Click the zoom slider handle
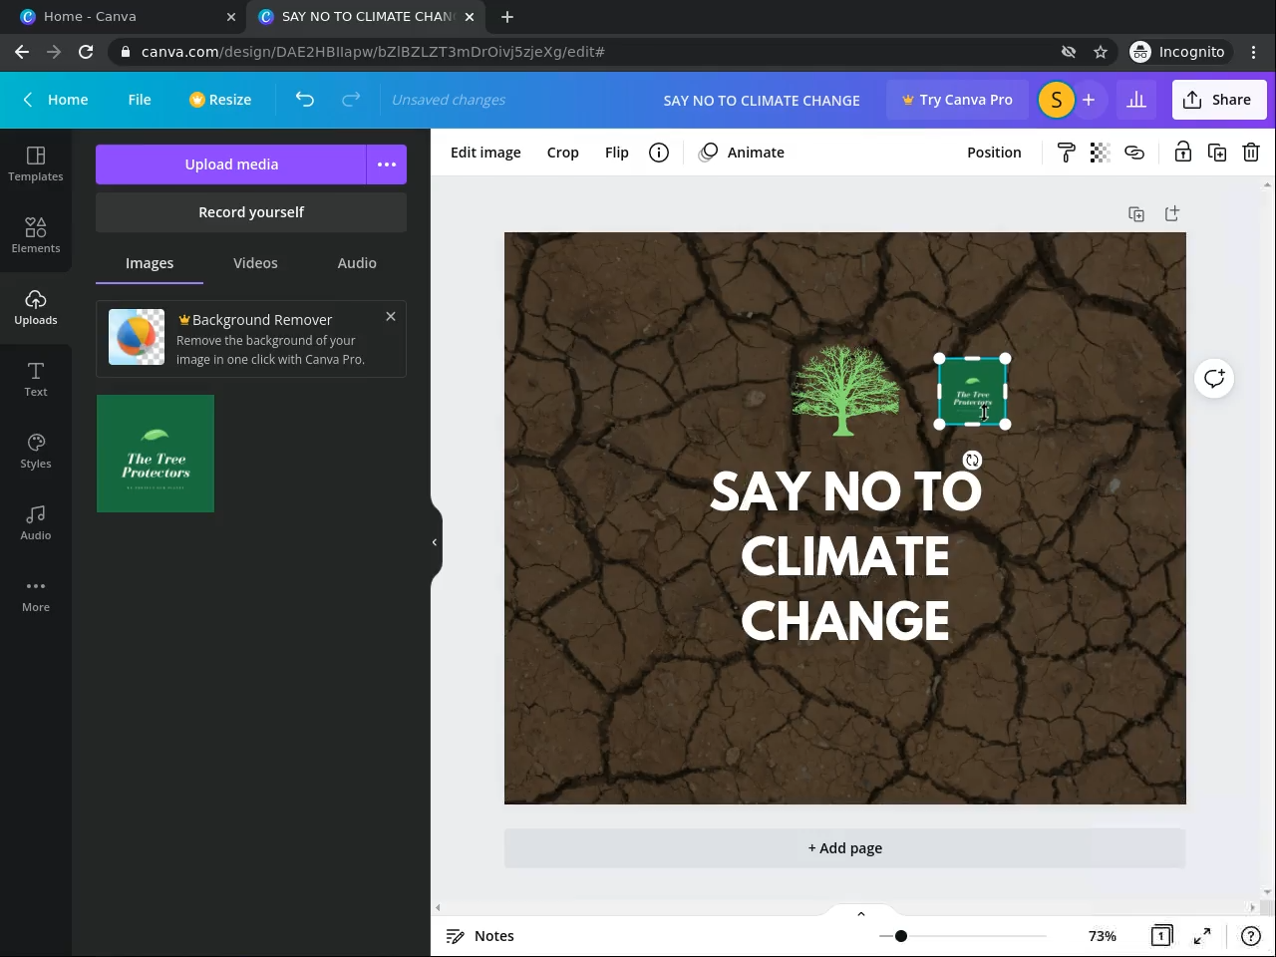 click(901, 936)
